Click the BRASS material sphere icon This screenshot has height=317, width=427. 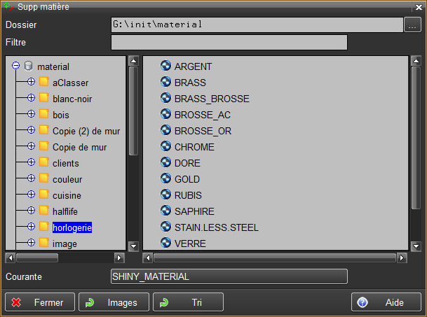(165, 82)
